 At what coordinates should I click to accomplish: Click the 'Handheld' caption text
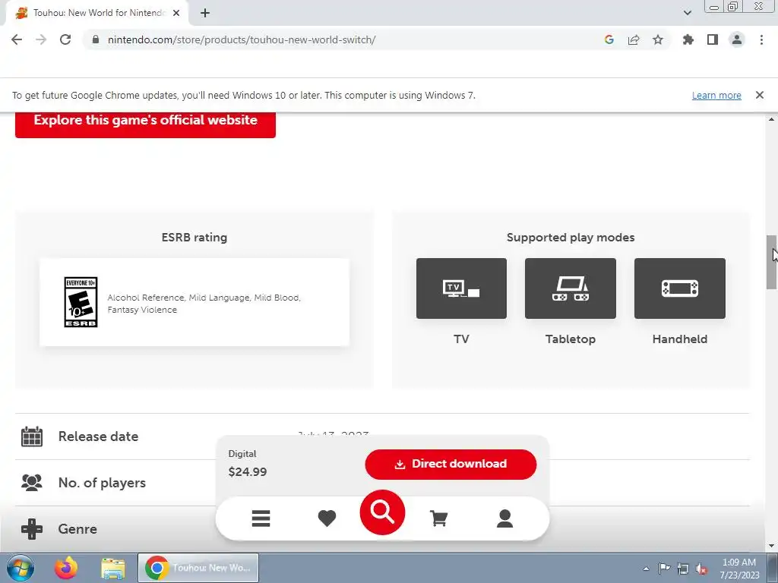(680, 339)
